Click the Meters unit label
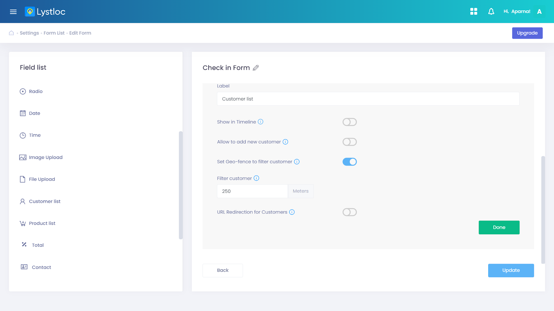 click(x=301, y=191)
